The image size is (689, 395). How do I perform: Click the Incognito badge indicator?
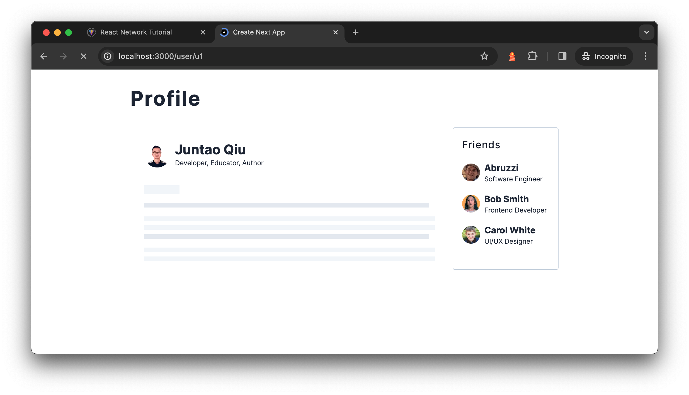click(x=603, y=56)
